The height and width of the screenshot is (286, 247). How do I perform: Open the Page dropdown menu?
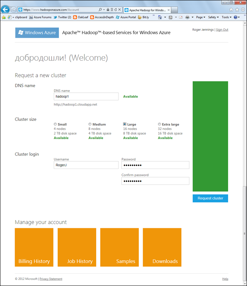[x=200, y=17]
